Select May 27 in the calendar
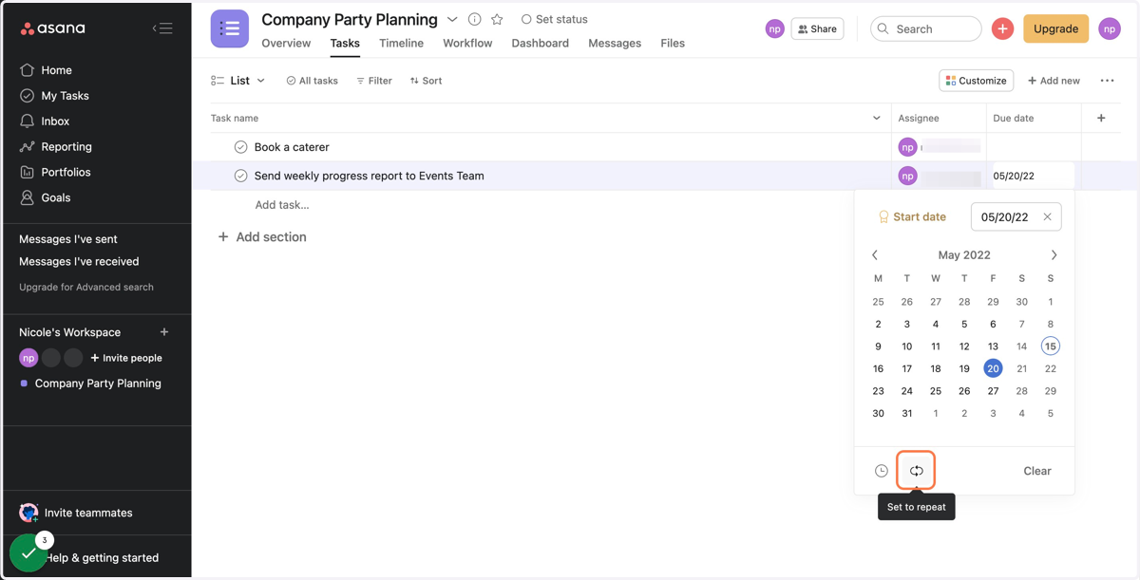Viewport: 1140px width, 580px height. point(993,391)
